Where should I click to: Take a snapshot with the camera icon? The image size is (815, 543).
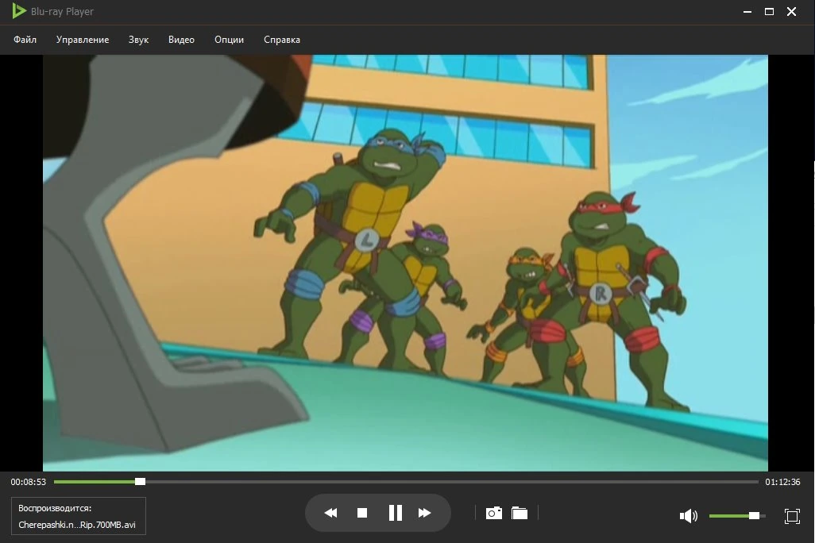(x=494, y=514)
